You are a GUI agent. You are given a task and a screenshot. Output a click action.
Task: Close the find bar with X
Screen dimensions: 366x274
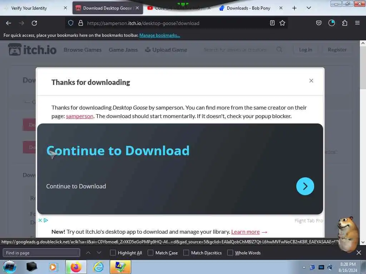(359, 253)
